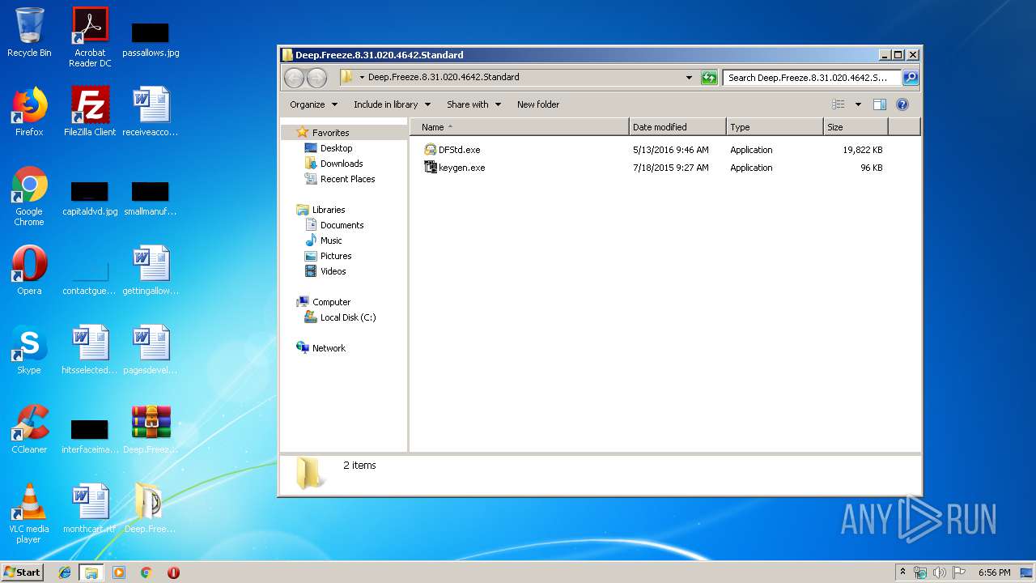
Task: Select monthcart.rtf desktop document
Action: tap(90, 509)
